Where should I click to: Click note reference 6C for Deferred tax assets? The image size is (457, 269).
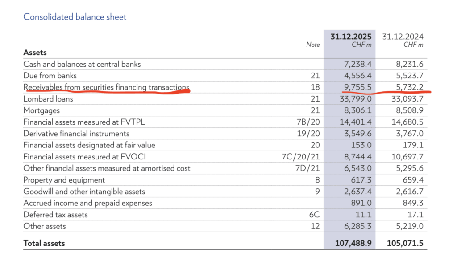(314, 215)
